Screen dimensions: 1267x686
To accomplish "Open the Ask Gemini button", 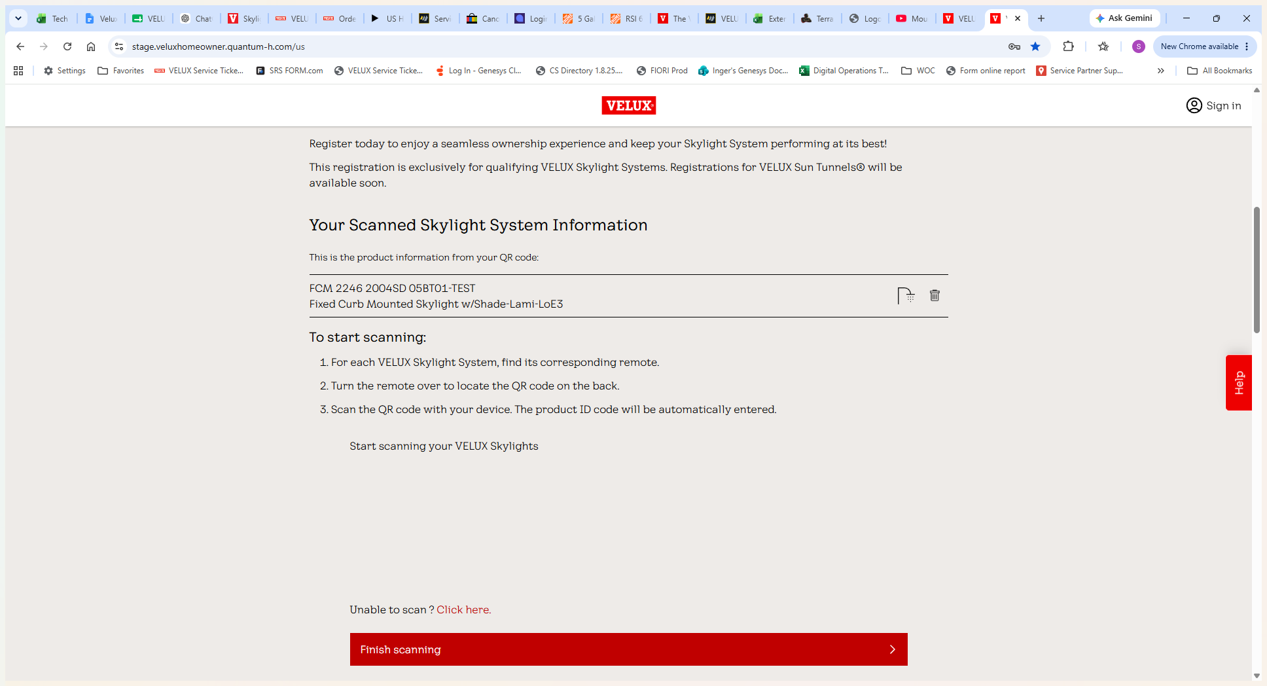I will pyautogui.click(x=1124, y=18).
